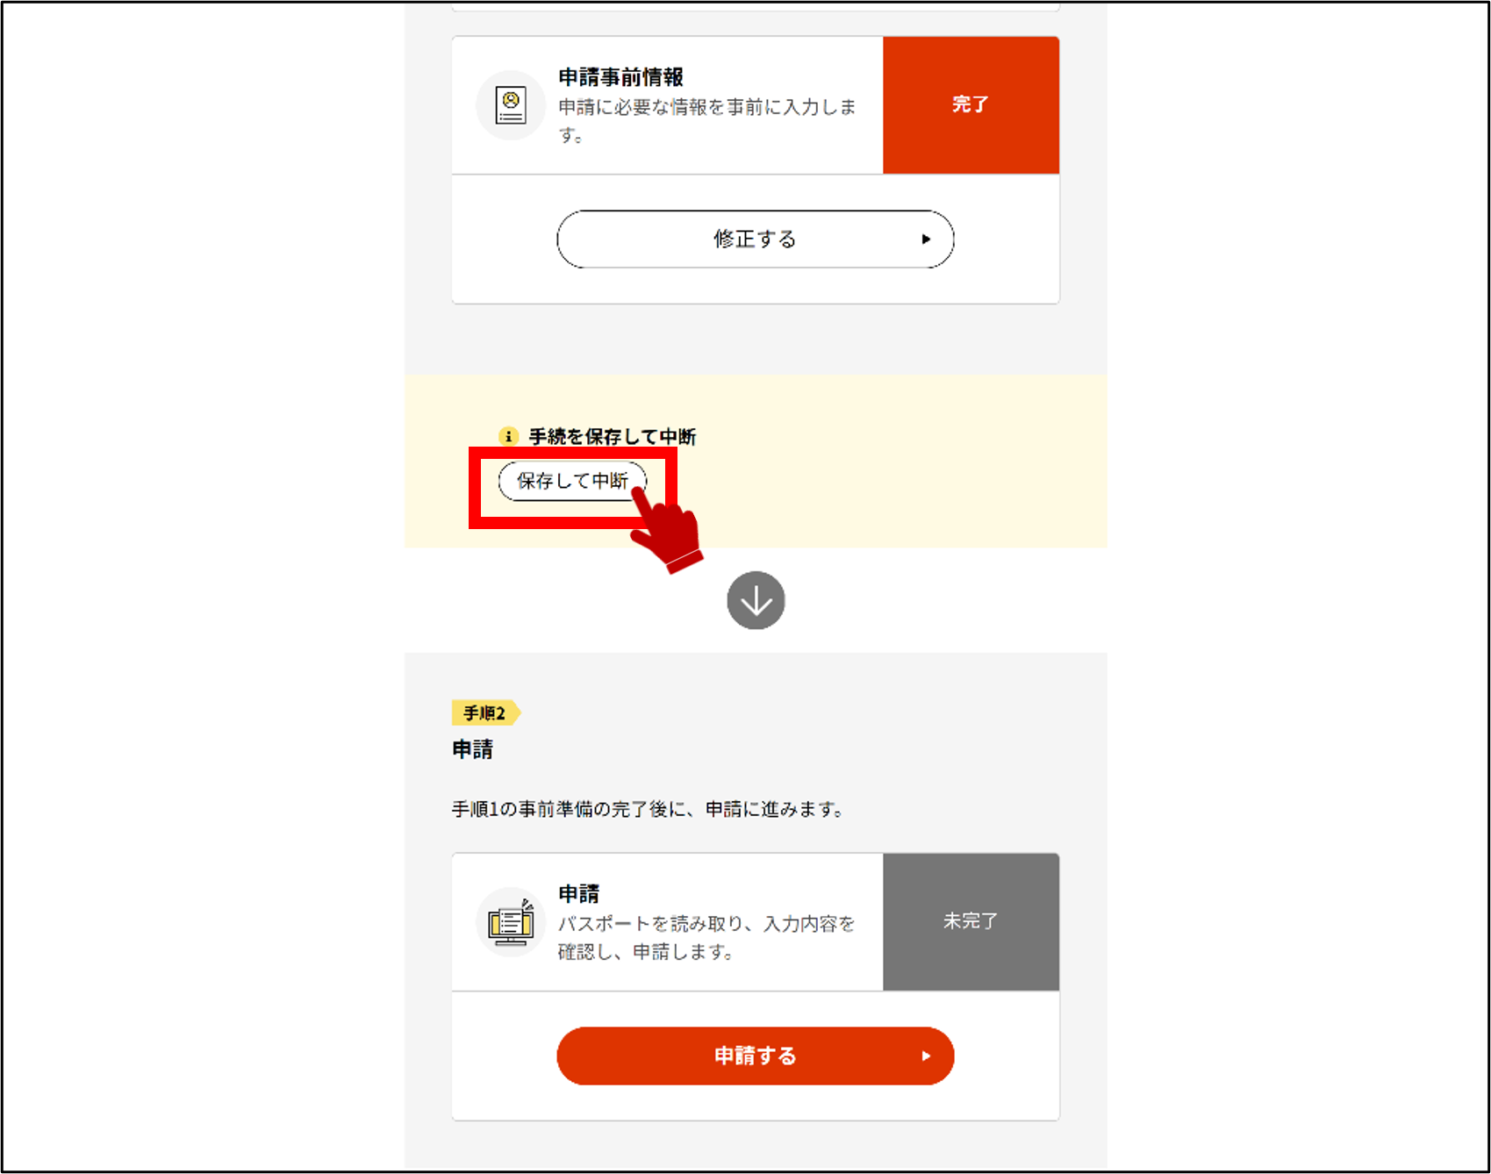The image size is (1491, 1174).
Task: Click the white arrow inside 申請する button
Action: tap(926, 1056)
